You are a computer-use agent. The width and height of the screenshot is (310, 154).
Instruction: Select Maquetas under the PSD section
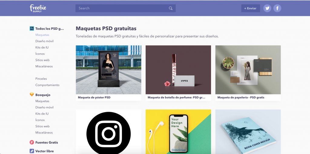pos(42,35)
